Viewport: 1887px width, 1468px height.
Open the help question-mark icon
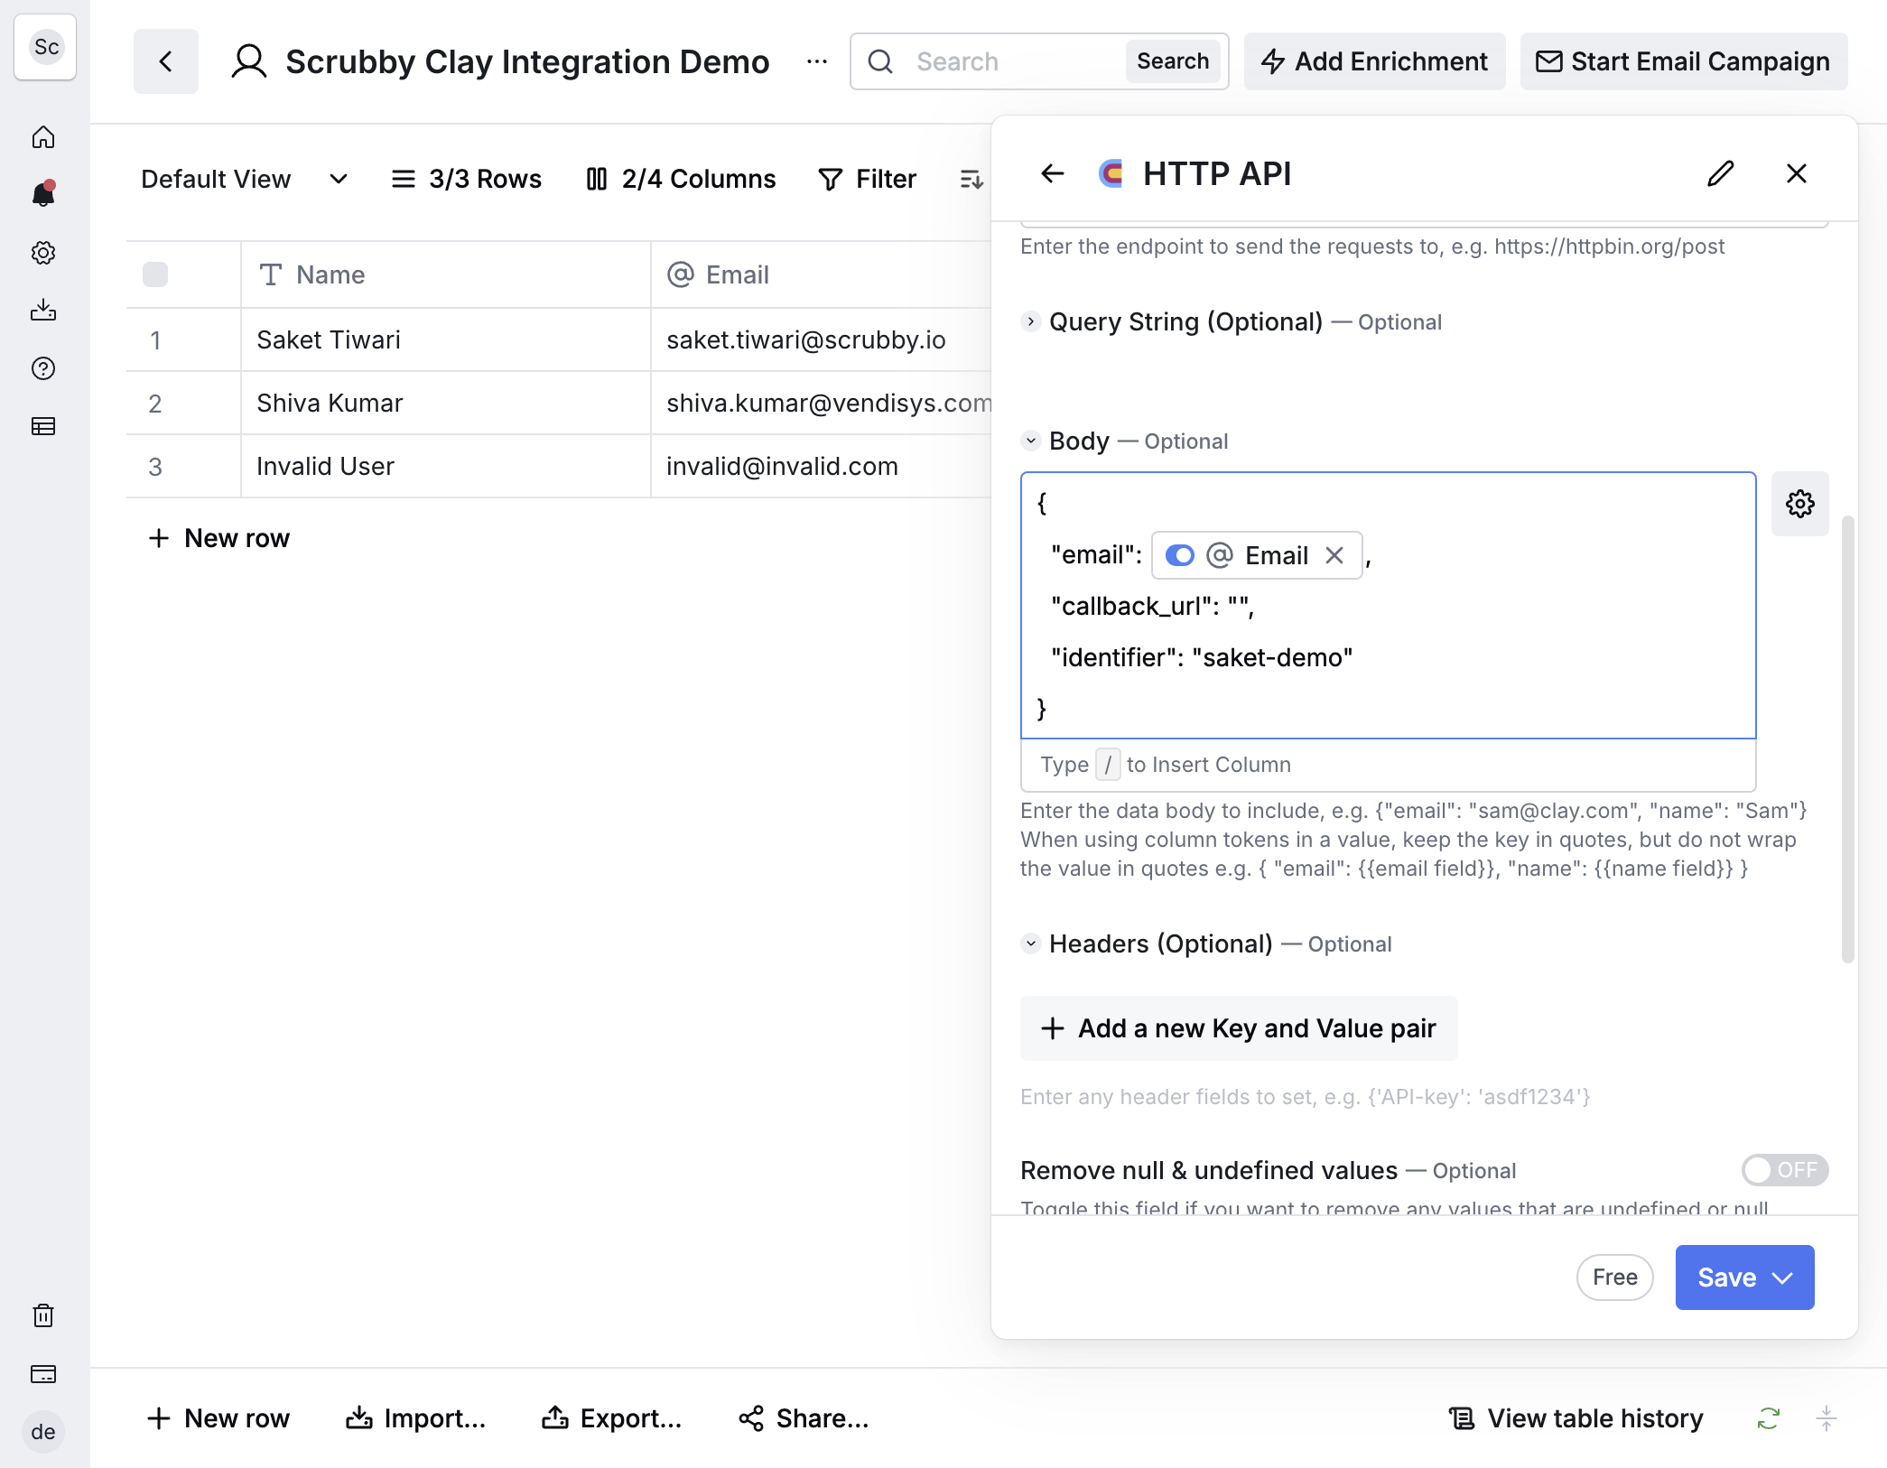pyautogui.click(x=43, y=368)
